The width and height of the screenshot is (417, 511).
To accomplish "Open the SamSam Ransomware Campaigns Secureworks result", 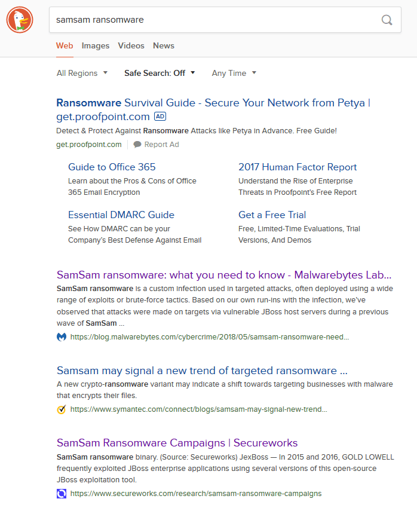I will pyautogui.click(x=177, y=443).
